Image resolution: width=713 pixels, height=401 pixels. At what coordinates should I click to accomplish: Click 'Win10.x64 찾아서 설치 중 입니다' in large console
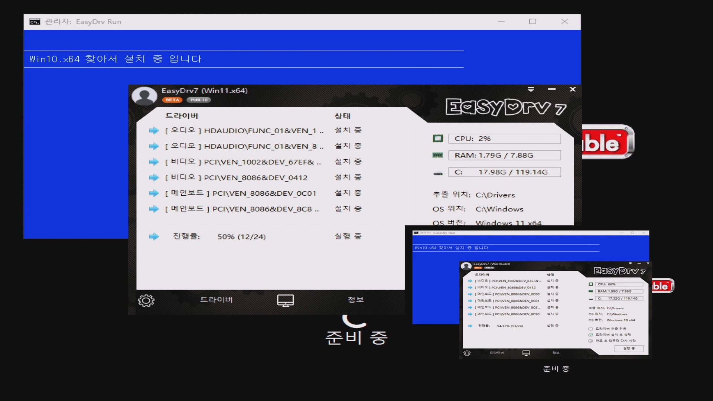[x=115, y=59]
